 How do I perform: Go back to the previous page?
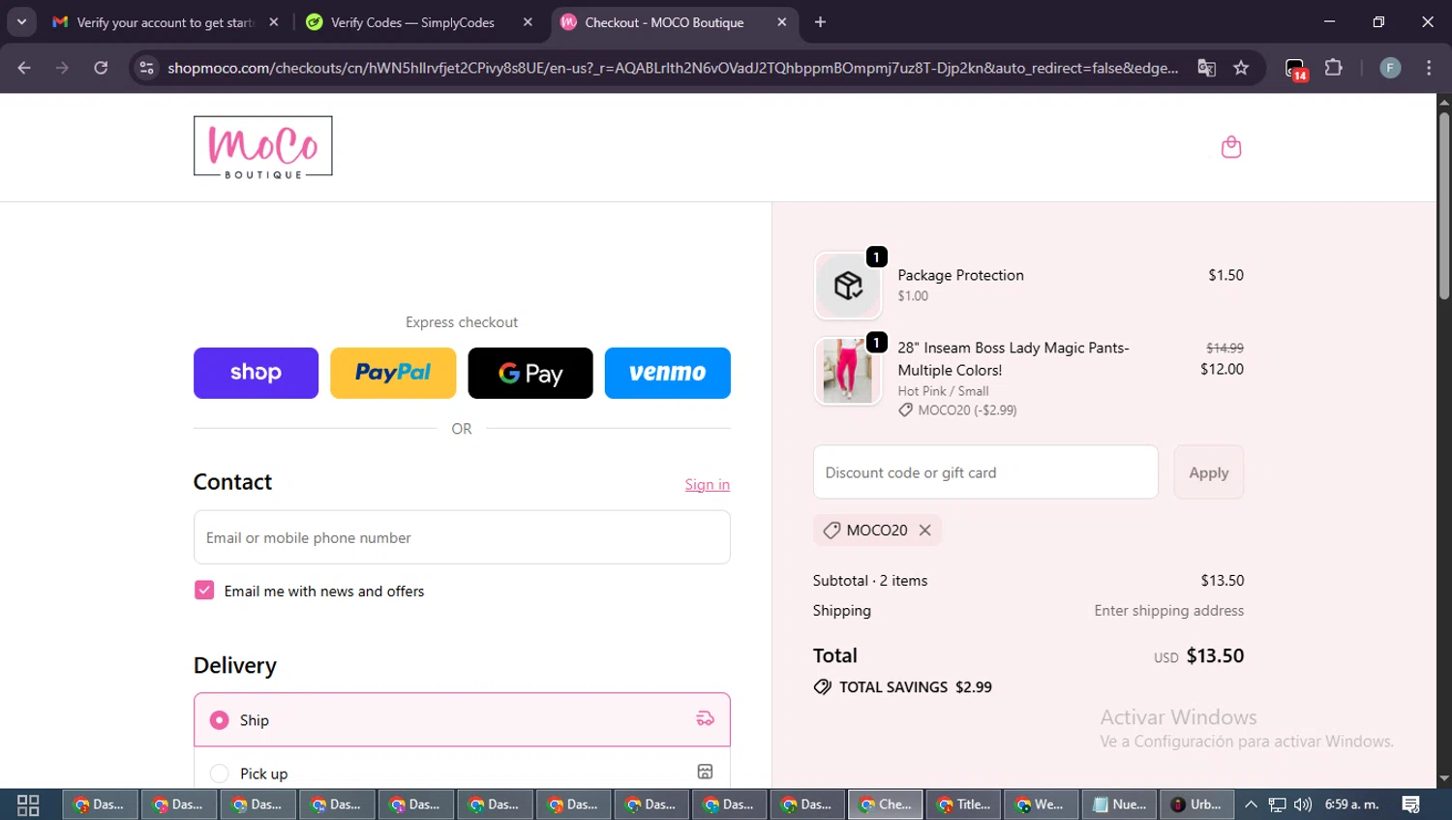24,68
